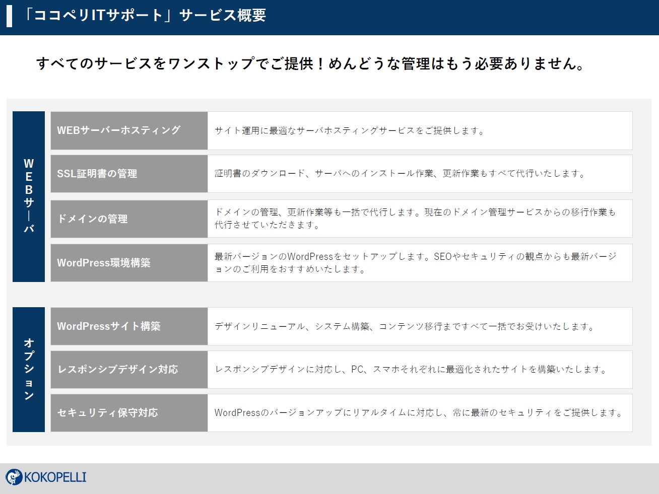659x494 pixels.
Task: Click the latest WordPress version setup description
Action: 415,263
